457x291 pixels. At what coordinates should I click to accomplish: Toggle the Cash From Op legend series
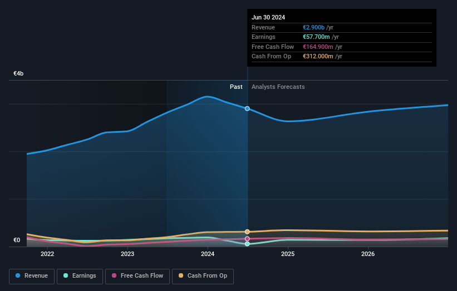coord(203,276)
